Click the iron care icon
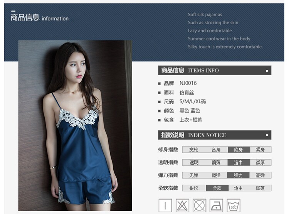This screenshot has height=214, width=289. click(217, 206)
